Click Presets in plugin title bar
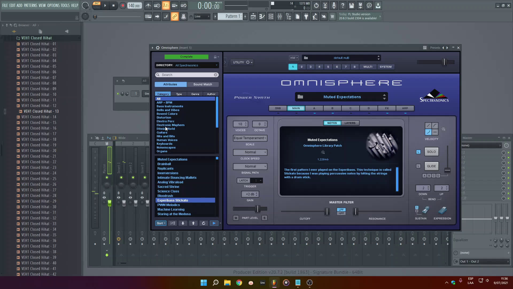 (435, 48)
